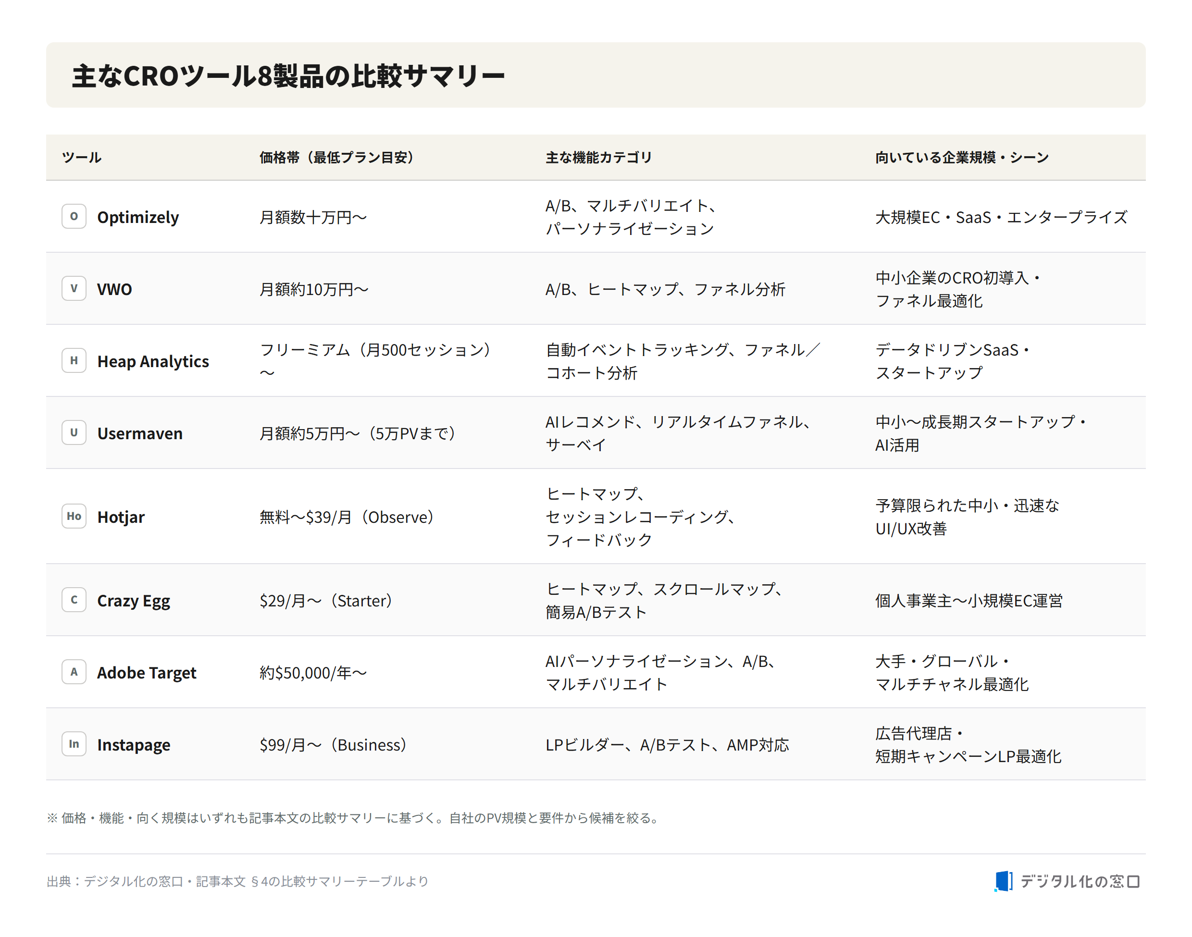Image resolution: width=1192 pixels, height=937 pixels.
Task: Click the scene 中小〜成長期スタートアップ・AI活用
Action: [981, 433]
